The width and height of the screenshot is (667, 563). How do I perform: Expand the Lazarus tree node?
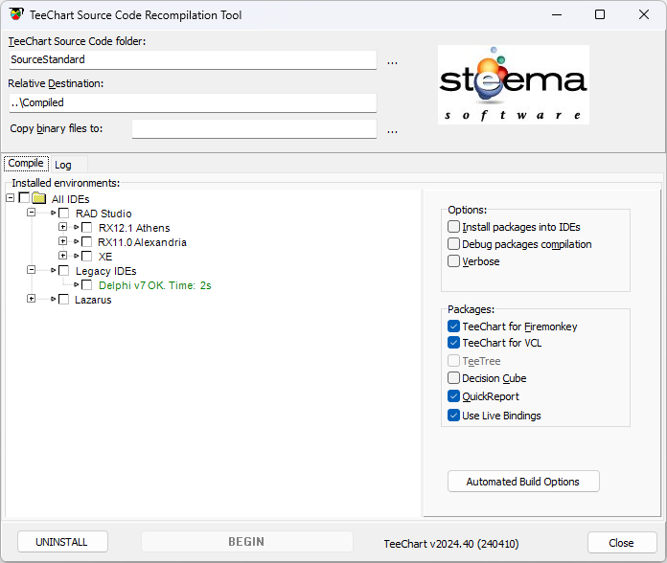click(x=31, y=299)
